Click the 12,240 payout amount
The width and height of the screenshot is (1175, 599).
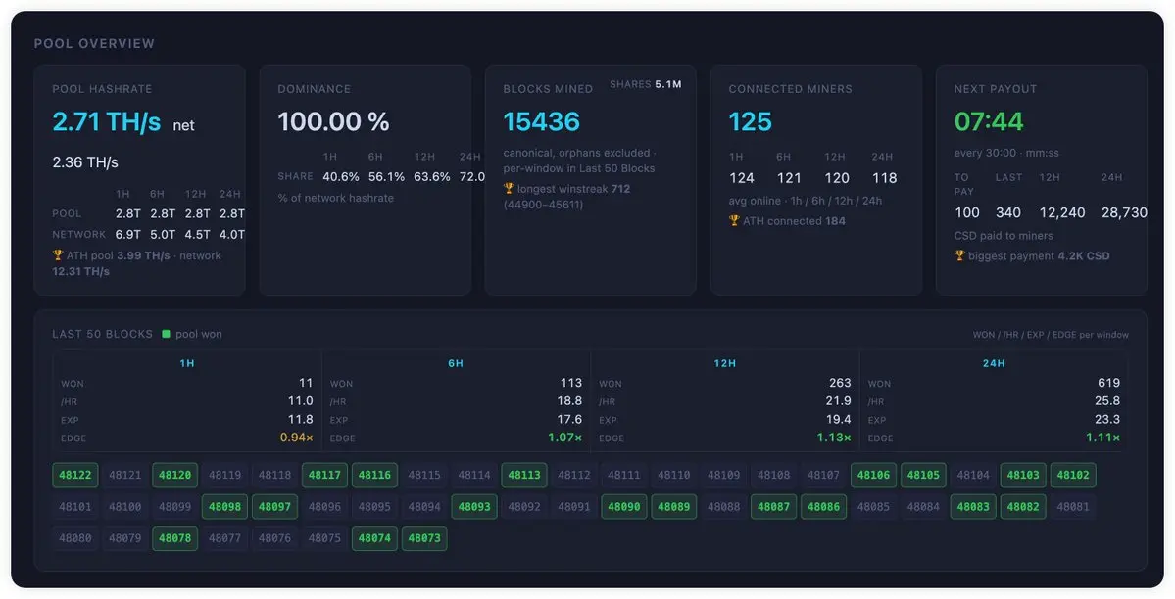(1062, 212)
